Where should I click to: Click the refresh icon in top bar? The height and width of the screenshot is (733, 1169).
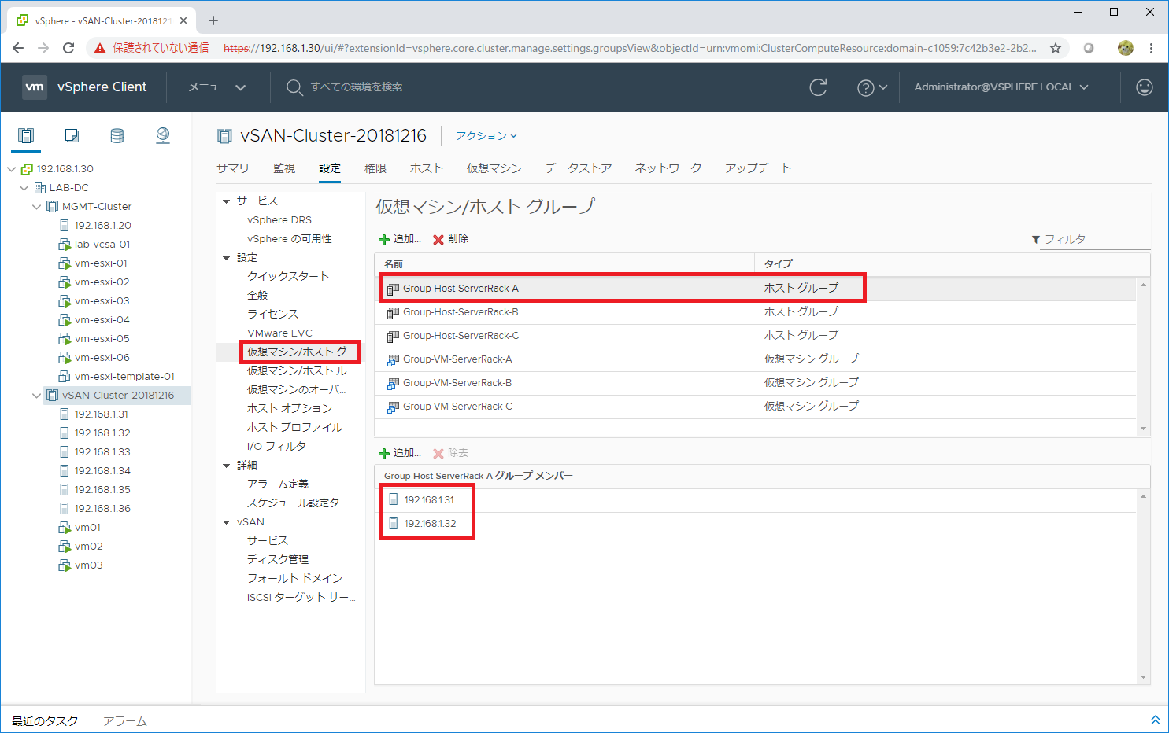[819, 87]
